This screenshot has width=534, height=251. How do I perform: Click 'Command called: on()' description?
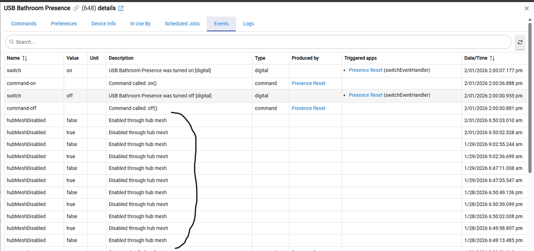[x=133, y=83]
